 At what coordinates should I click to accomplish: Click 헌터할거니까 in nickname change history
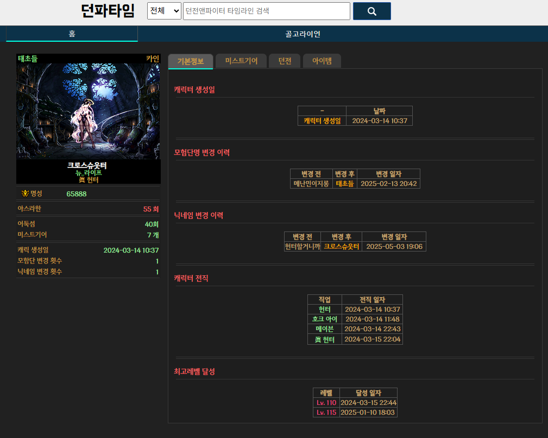[x=303, y=247]
